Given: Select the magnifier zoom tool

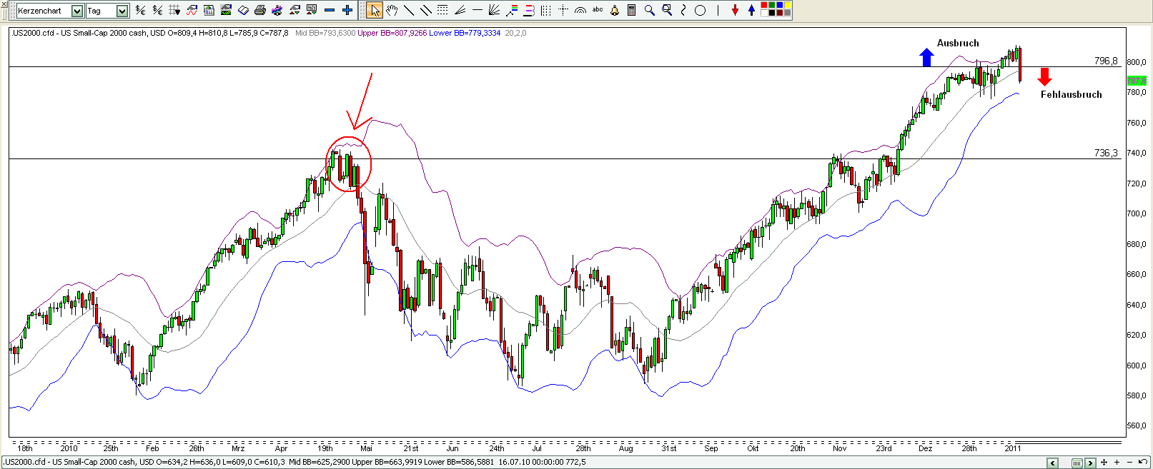Looking at the screenshot, I should (x=649, y=10).
